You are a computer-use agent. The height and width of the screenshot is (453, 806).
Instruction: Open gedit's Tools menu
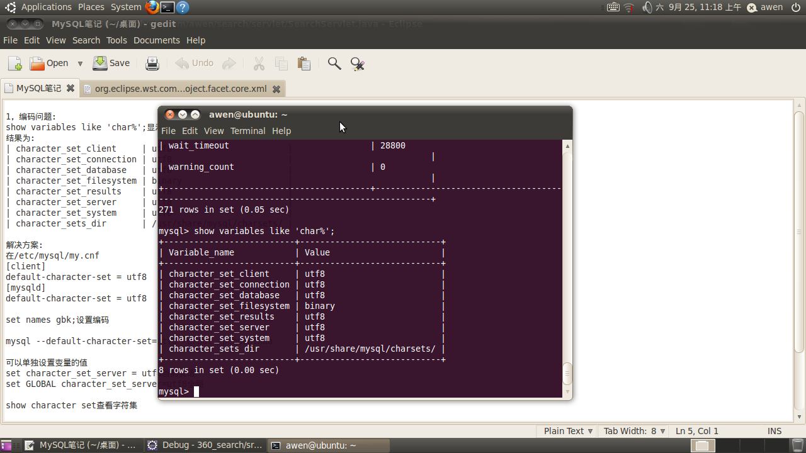click(116, 40)
